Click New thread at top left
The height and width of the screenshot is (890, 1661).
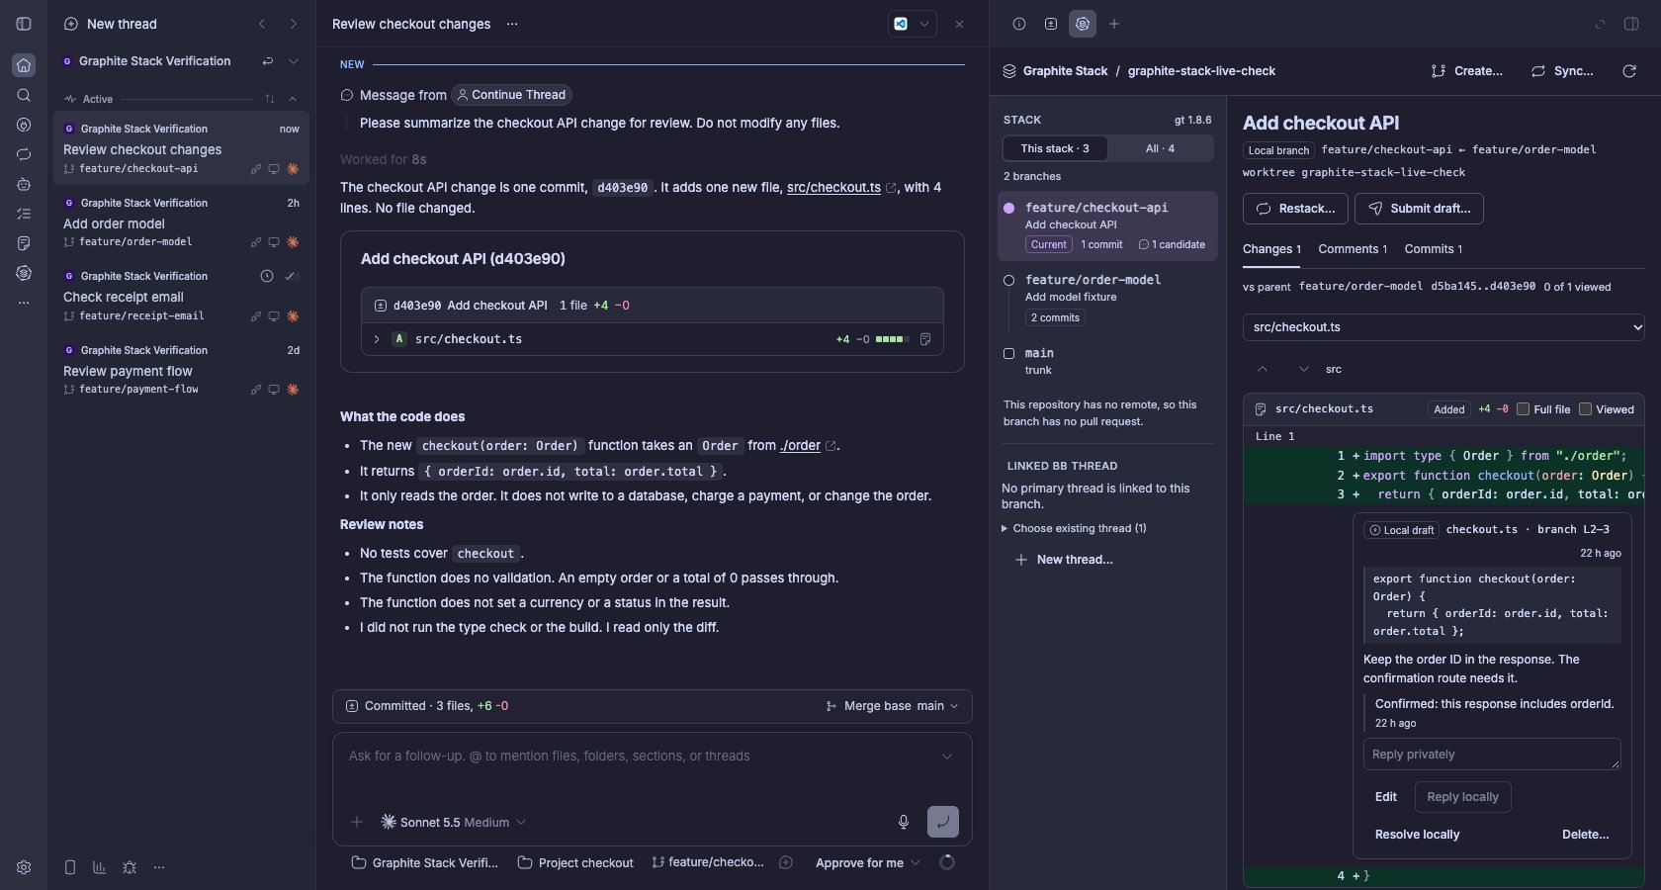point(110,24)
